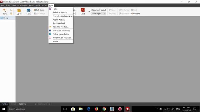This screenshot has height=112, width=200.
Task: Click the small new-page icon above save
Action: (11, 10)
